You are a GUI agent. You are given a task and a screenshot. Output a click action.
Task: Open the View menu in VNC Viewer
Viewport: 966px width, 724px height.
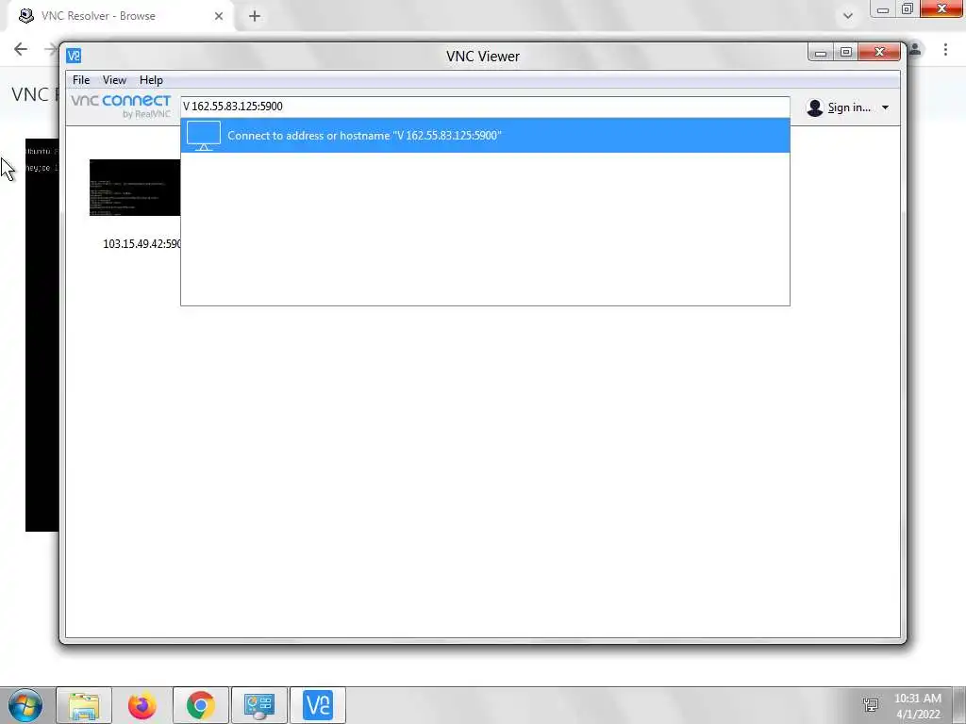(114, 80)
